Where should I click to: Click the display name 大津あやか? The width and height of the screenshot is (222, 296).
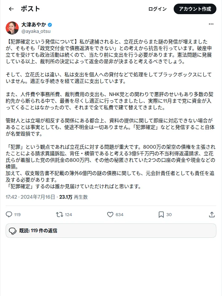pos(34,25)
